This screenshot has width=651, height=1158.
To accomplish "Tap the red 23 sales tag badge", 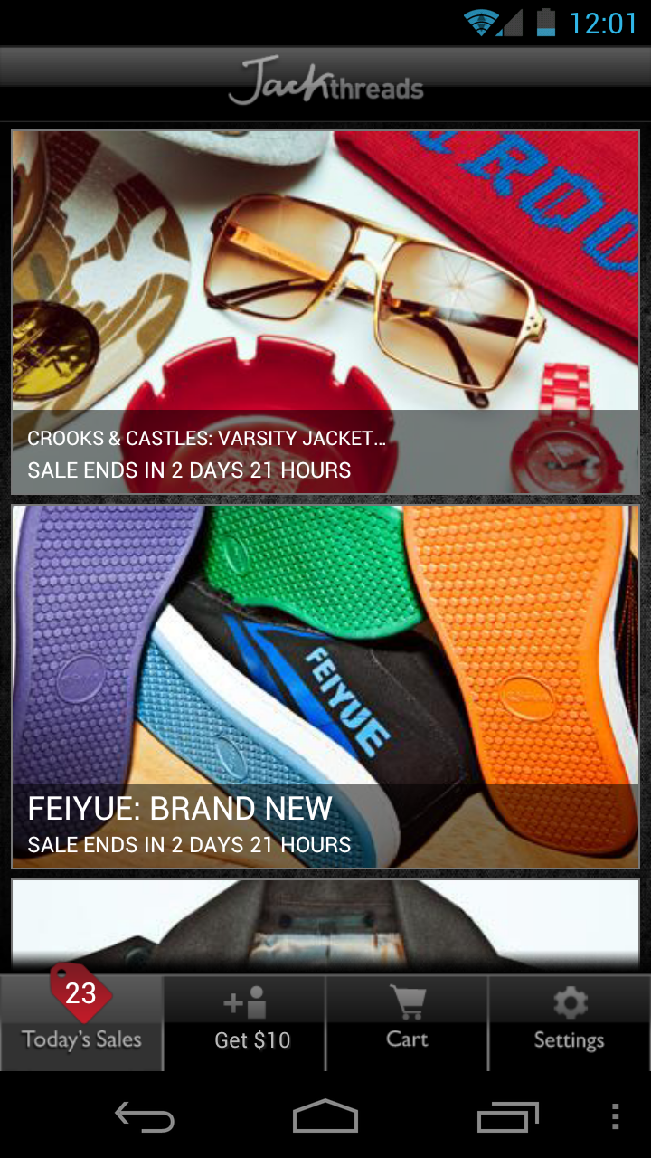I will pos(80,993).
